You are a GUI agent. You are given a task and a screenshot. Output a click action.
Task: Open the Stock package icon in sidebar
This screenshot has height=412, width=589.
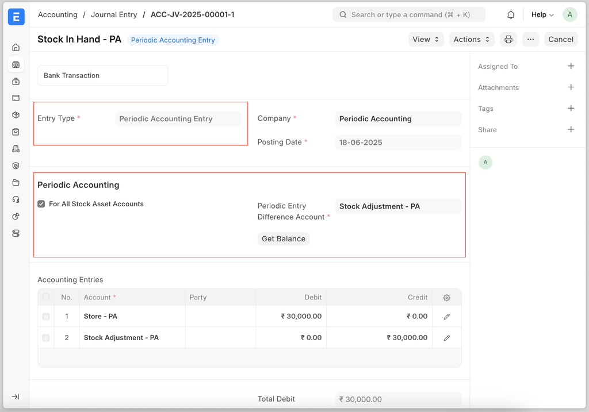[x=16, y=114]
